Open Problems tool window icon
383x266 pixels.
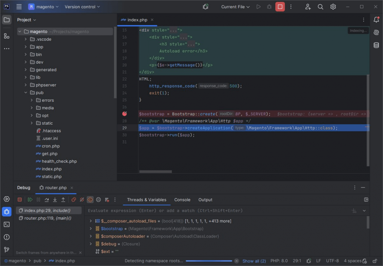tap(7, 237)
